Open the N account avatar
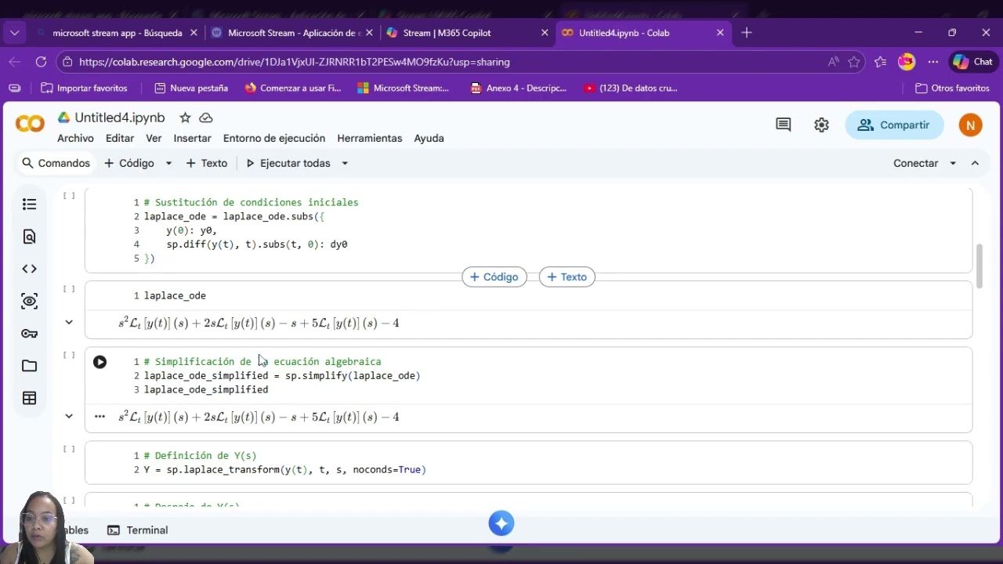The image size is (1003, 564). click(970, 125)
